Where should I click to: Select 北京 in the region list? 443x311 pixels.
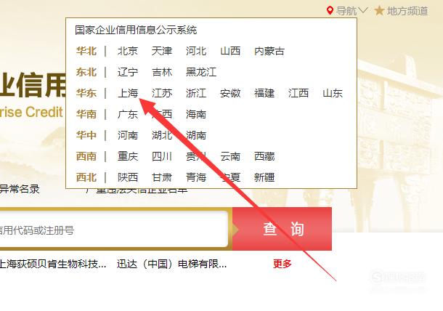tap(128, 51)
